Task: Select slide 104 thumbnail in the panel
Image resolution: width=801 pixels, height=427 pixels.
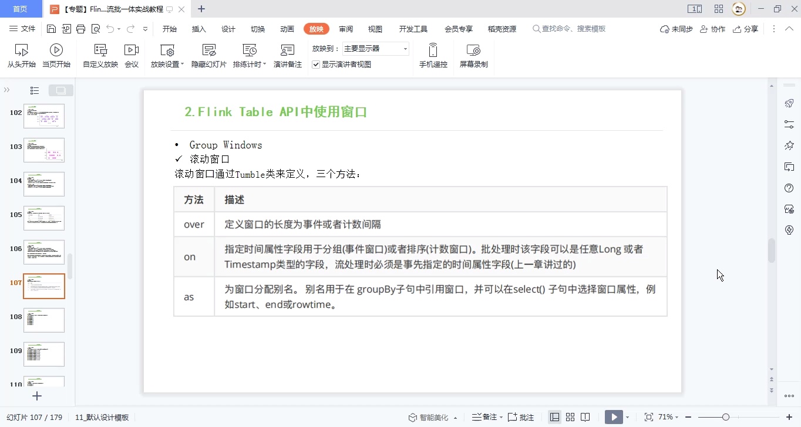Action: click(x=43, y=184)
